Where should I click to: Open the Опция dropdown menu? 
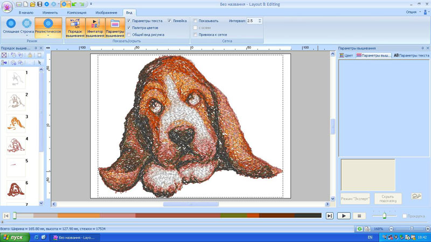click(x=412, y=12)
